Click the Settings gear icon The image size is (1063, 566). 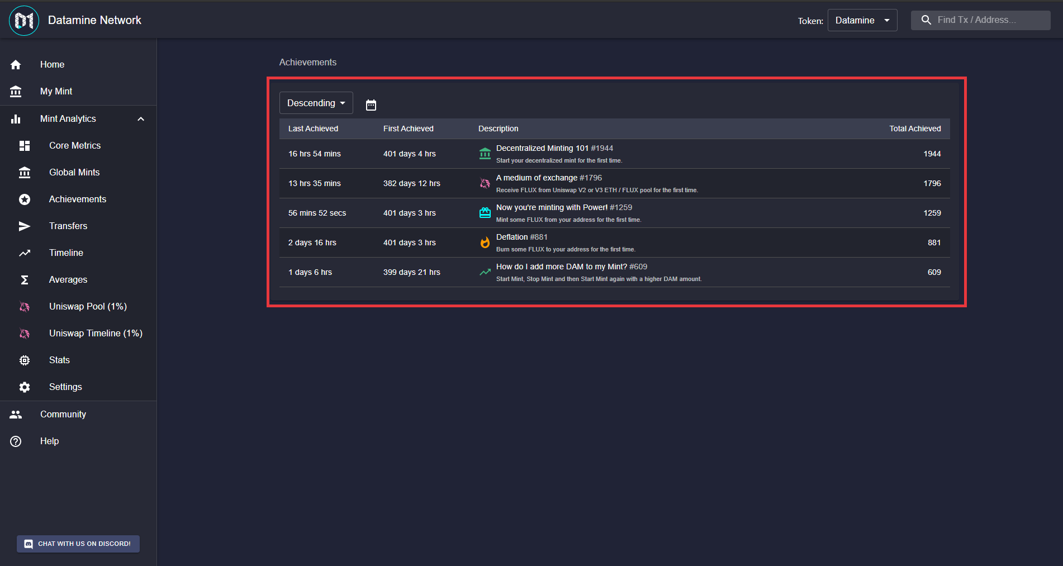[25, 387]
